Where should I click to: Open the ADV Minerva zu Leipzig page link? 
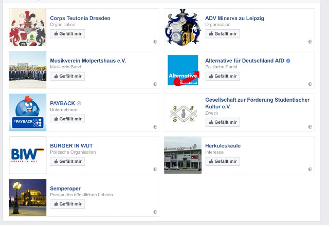pos(234,18)
